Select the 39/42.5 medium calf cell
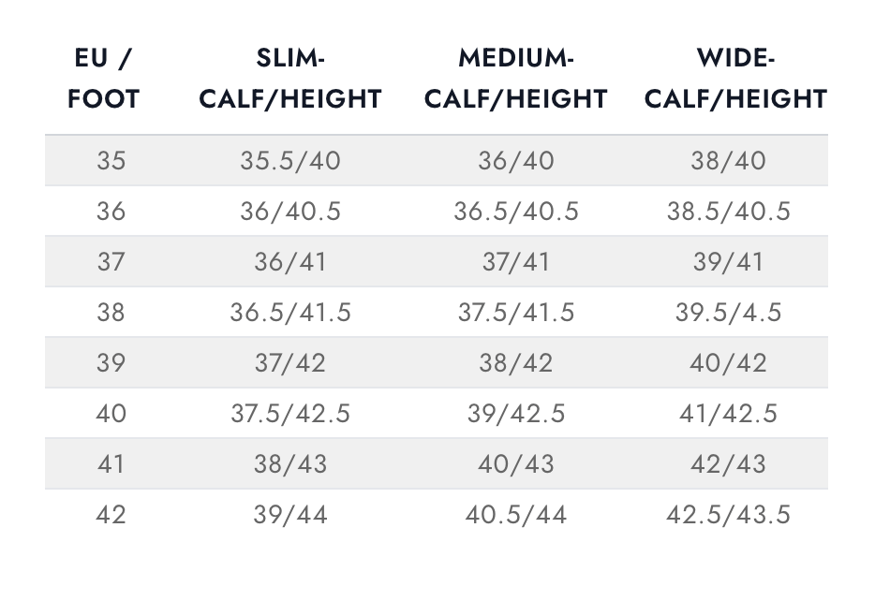Screen dimensions: 875x601 (515, 414)
